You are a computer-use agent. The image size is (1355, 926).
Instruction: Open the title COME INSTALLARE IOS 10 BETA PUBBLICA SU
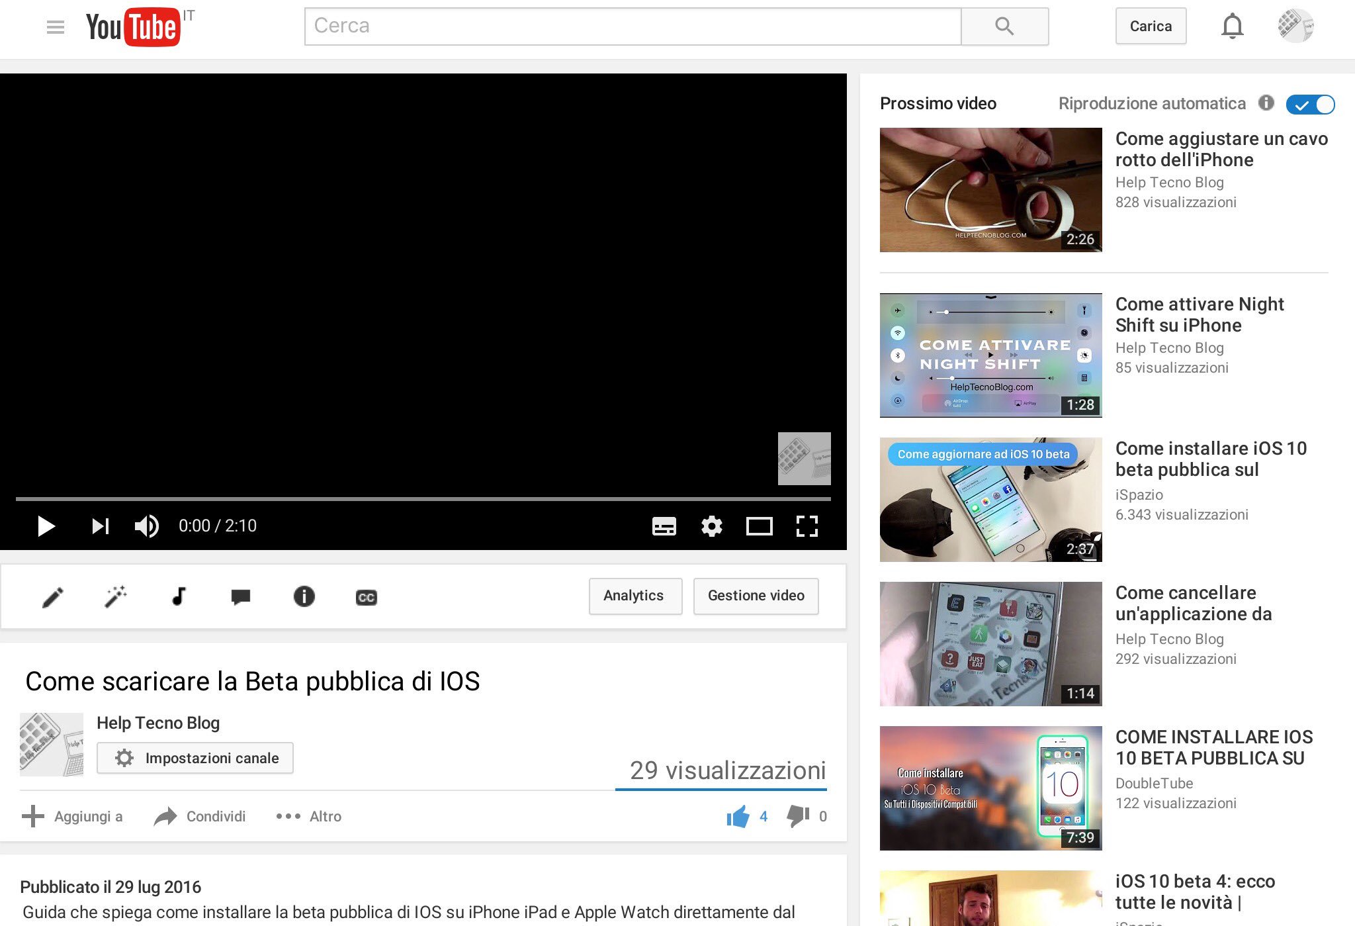tap(1214, 747)
